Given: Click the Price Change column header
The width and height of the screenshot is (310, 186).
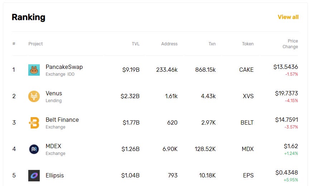Looking at the screenshot, I should tap(290, 44).
